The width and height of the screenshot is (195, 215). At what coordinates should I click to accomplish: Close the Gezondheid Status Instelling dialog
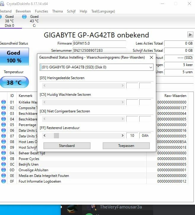(151, 57)
